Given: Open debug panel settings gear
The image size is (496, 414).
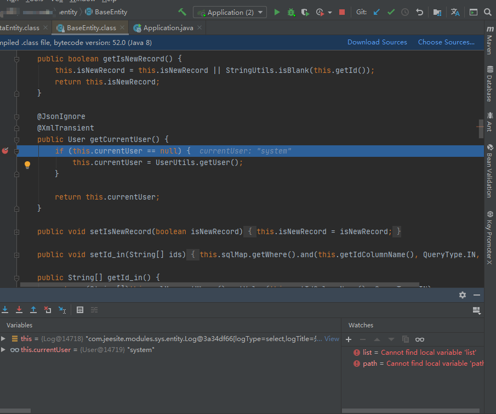Looking at the screenshot, I should (463, 295).
